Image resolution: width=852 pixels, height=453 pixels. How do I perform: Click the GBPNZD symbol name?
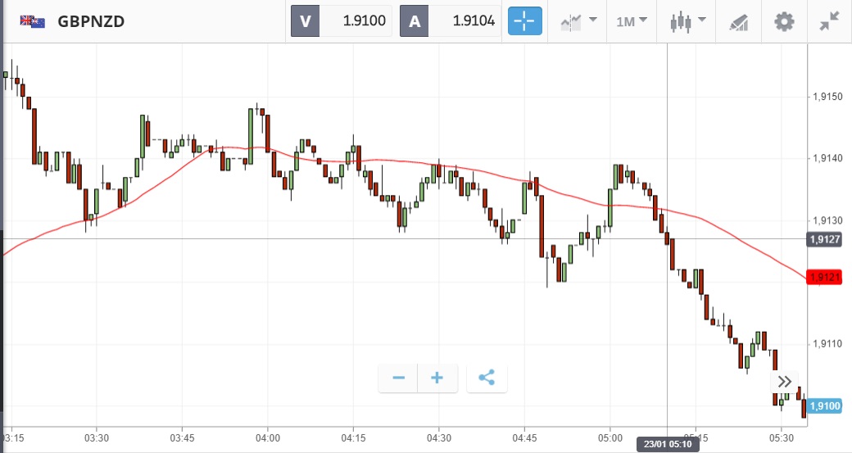(x=91, y=21)
